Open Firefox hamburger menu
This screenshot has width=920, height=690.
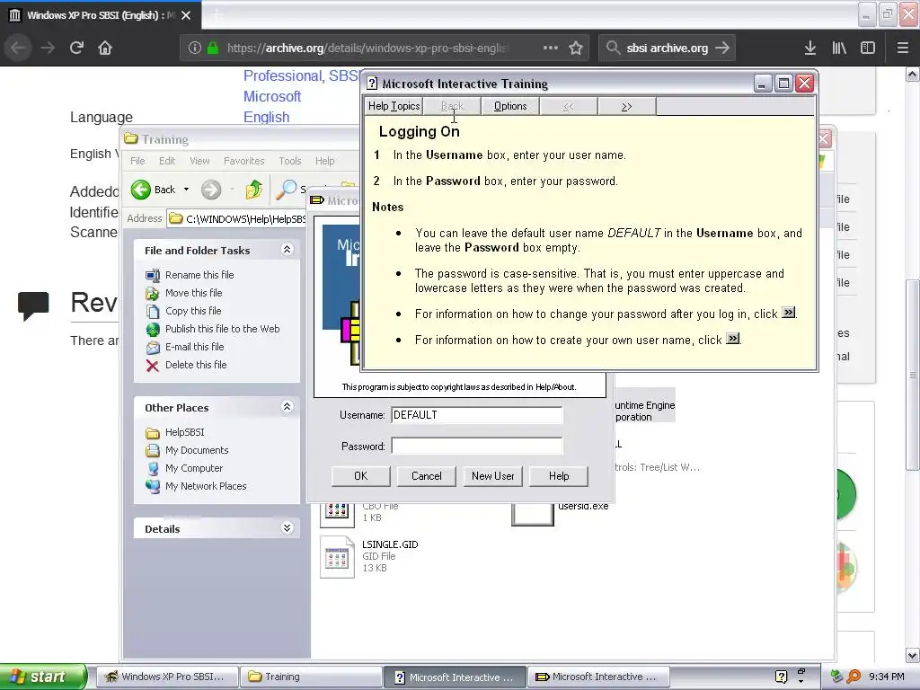tap(902, 49)
